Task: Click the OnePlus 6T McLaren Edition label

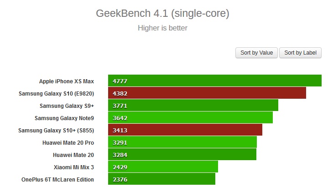Action: (57, 180)
